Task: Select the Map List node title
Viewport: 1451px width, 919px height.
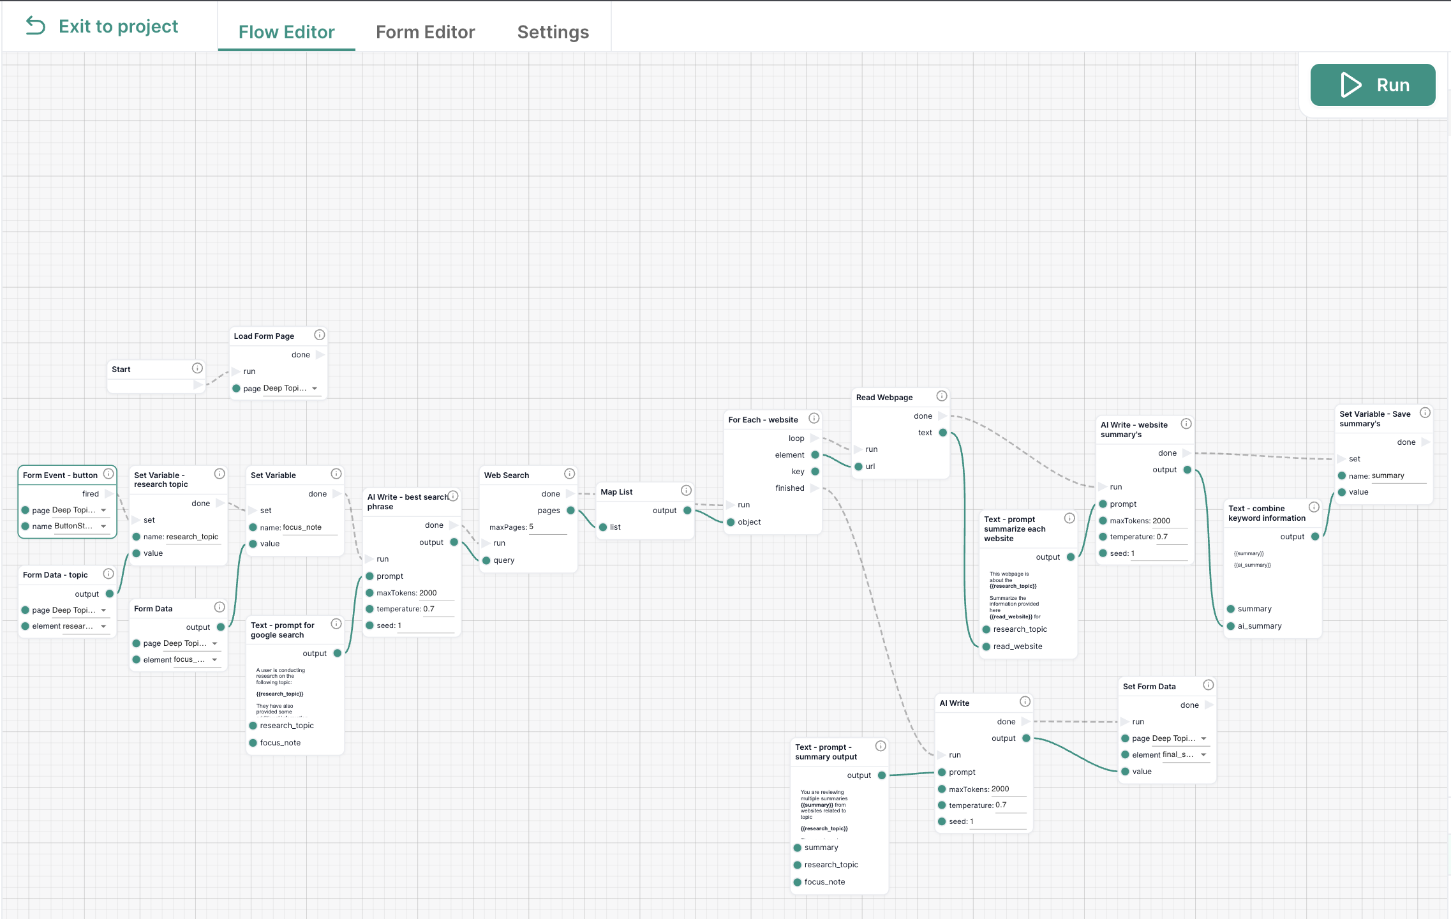Action: (616, 491)
